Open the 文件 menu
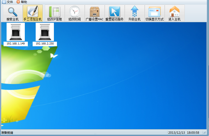The width and height of the screenshot is (209, 136). pos(8,2)
